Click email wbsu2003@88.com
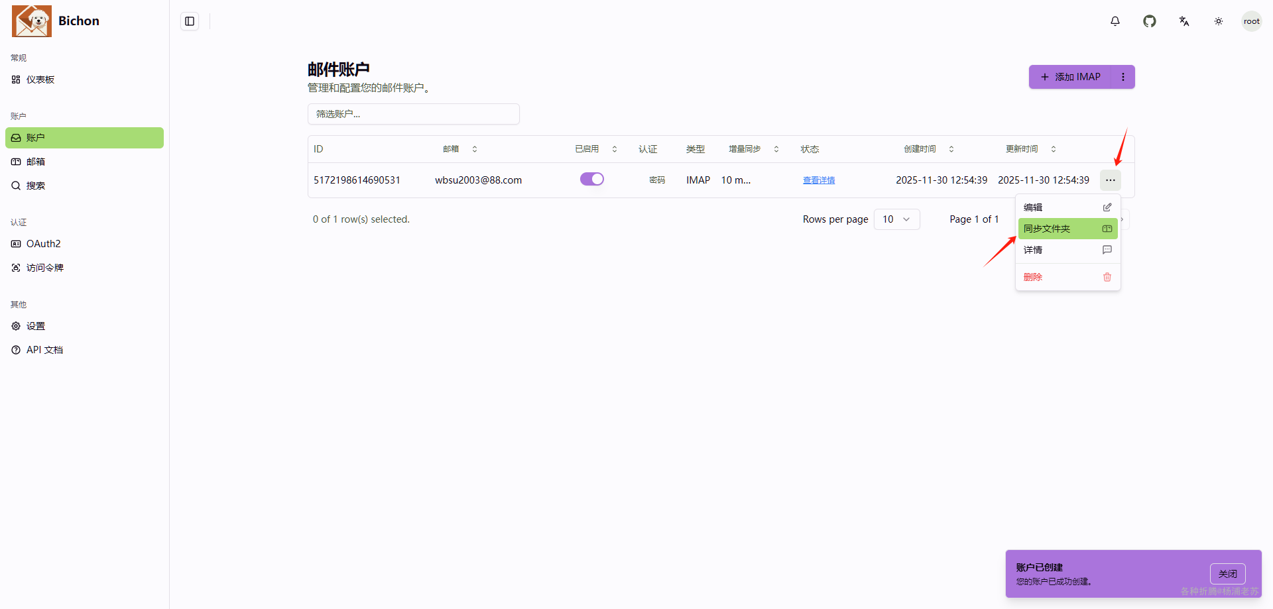This screenshot has height=609, width=1273. (x=479, y=180)
